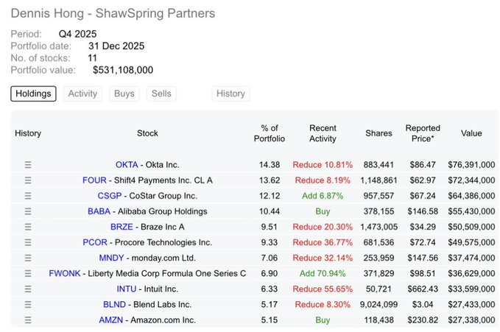This screenshot has height=332, width=500.
Task: Select the Sells tab
Action: coord(161,93)
